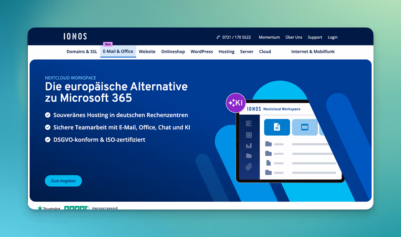The image size is (401, 237).
Task: Open the Onlineshop navigation item
Action: point(173,52)
